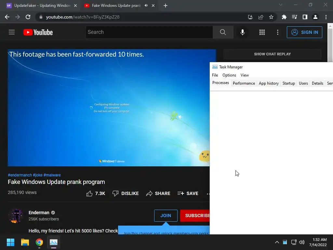The image size is (333, 250).
Task: Open Task Manager File menu
Action: pos(215,75)
